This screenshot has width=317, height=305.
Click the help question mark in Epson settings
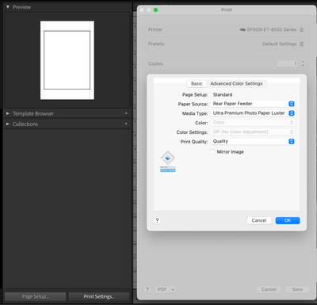157,220
